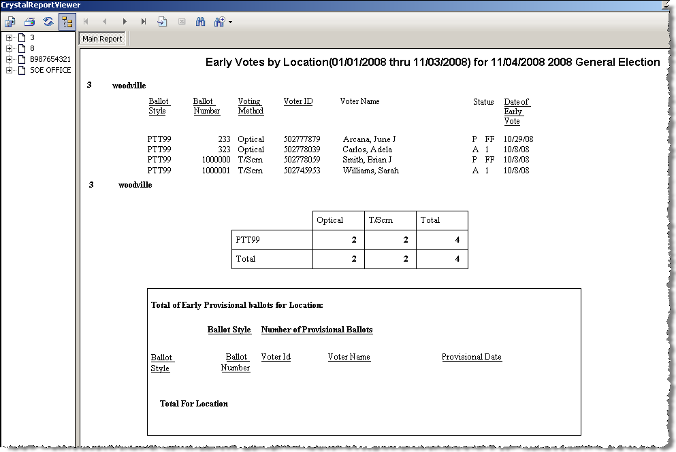Click the Ballot Style column header in the voter list

click(x=159, y=106)
